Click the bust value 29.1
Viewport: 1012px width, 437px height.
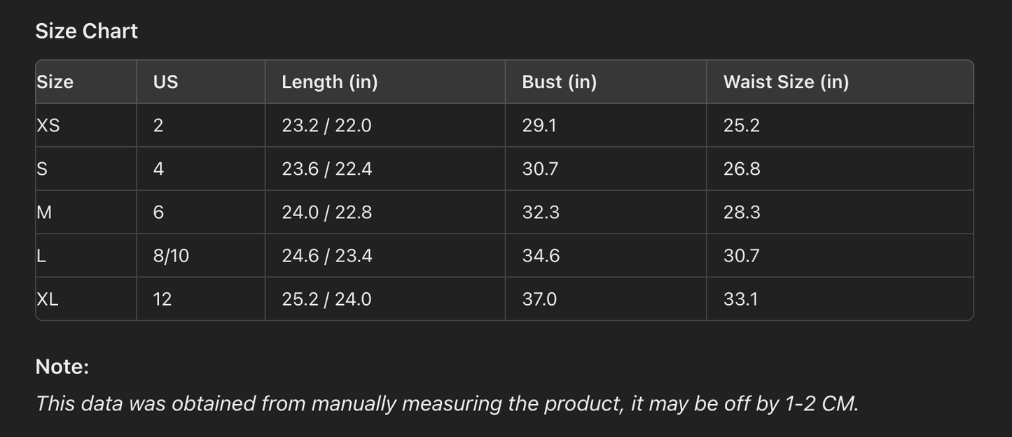(539, 125)
